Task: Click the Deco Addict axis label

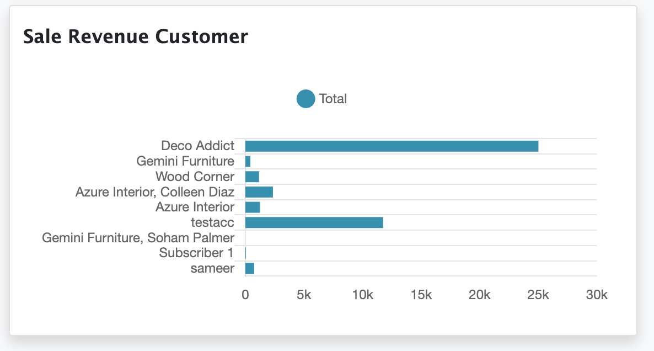Action: (197, 146)
